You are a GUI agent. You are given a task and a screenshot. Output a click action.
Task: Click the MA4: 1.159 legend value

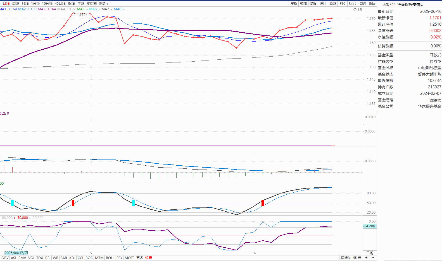click(x=66, y=9)
